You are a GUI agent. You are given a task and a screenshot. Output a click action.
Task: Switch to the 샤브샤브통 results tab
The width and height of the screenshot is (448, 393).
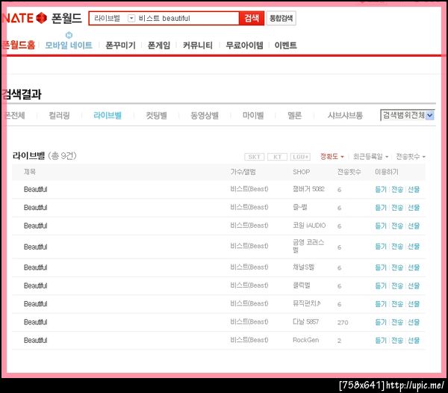(x=345, y=116)
